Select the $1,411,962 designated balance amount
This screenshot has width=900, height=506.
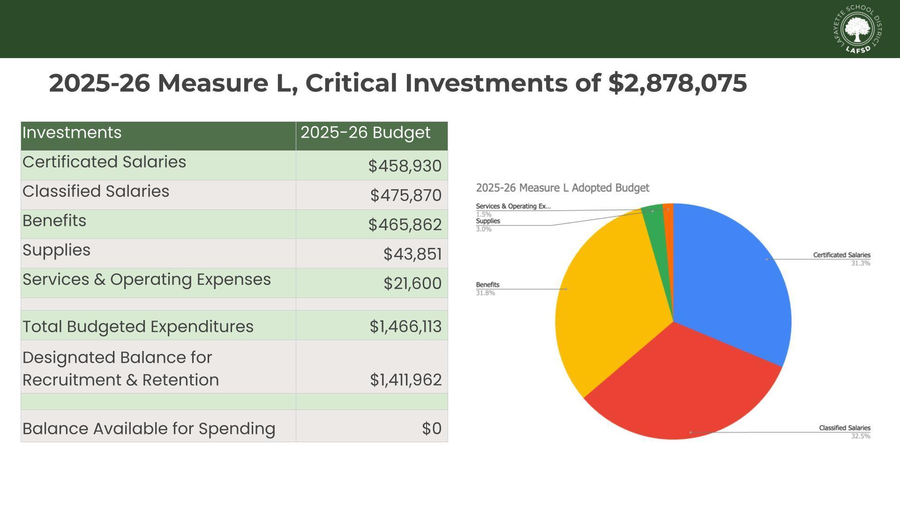pos(405,380)
